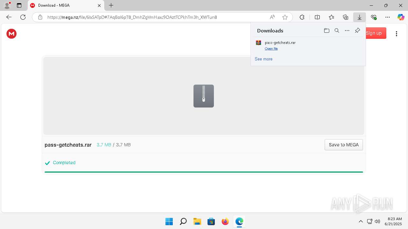Toggle the Split screen icon
Image resolution: width=408 pixels, height=229 pixels.
click(317, 17)
